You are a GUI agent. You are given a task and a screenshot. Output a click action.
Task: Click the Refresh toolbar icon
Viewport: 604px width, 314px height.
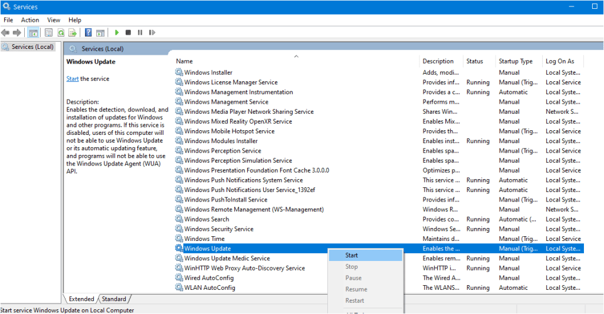[x=61, y=33]
